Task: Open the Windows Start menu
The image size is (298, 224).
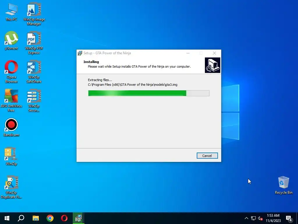Action: point(7,218)
